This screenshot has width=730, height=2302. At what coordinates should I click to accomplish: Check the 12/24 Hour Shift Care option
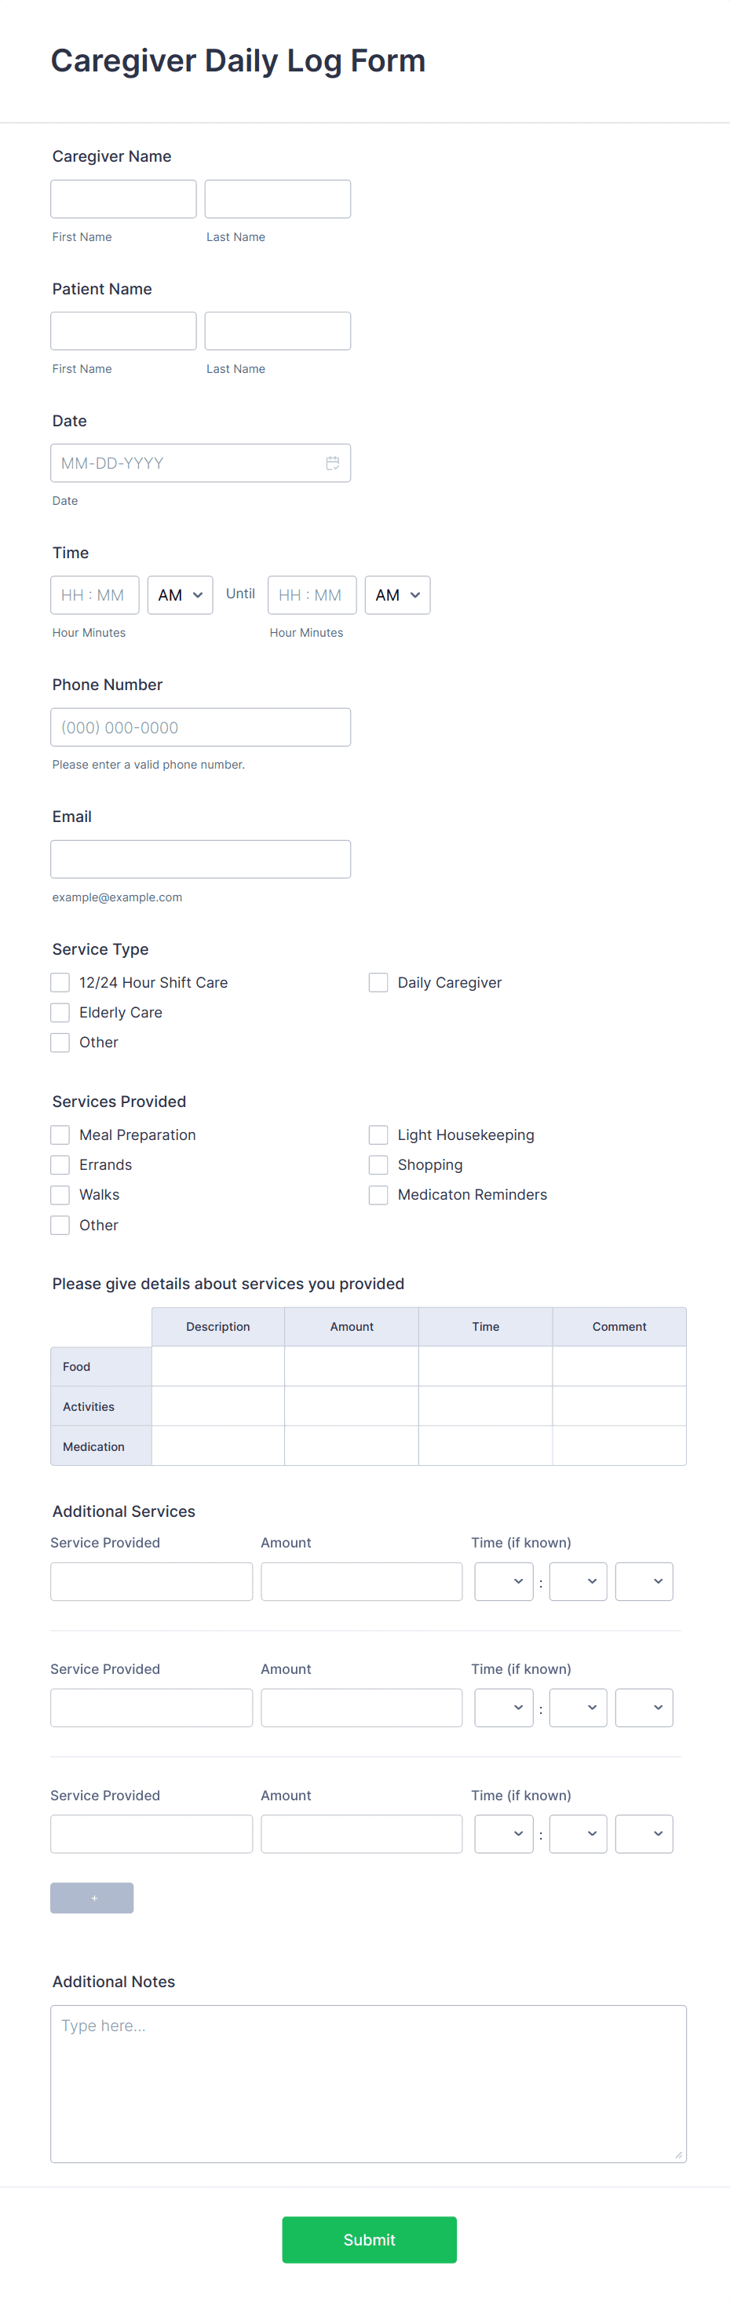coord(60,982)
